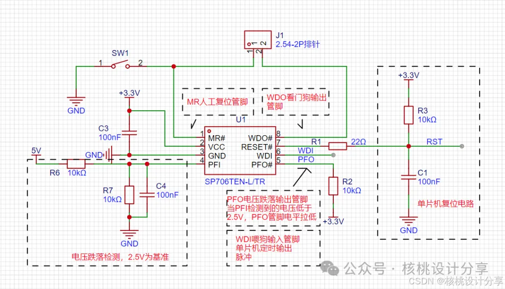Select the C1 100nF capacitor symbol
The width and height of the screenshot is (505, 289).
point(408,178)
